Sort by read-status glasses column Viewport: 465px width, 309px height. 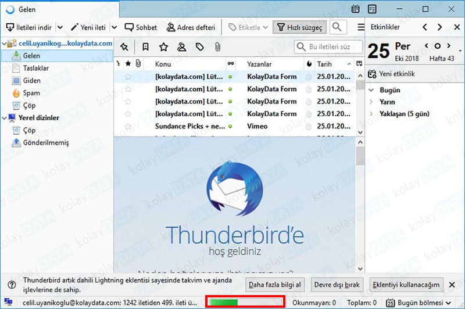230,64
